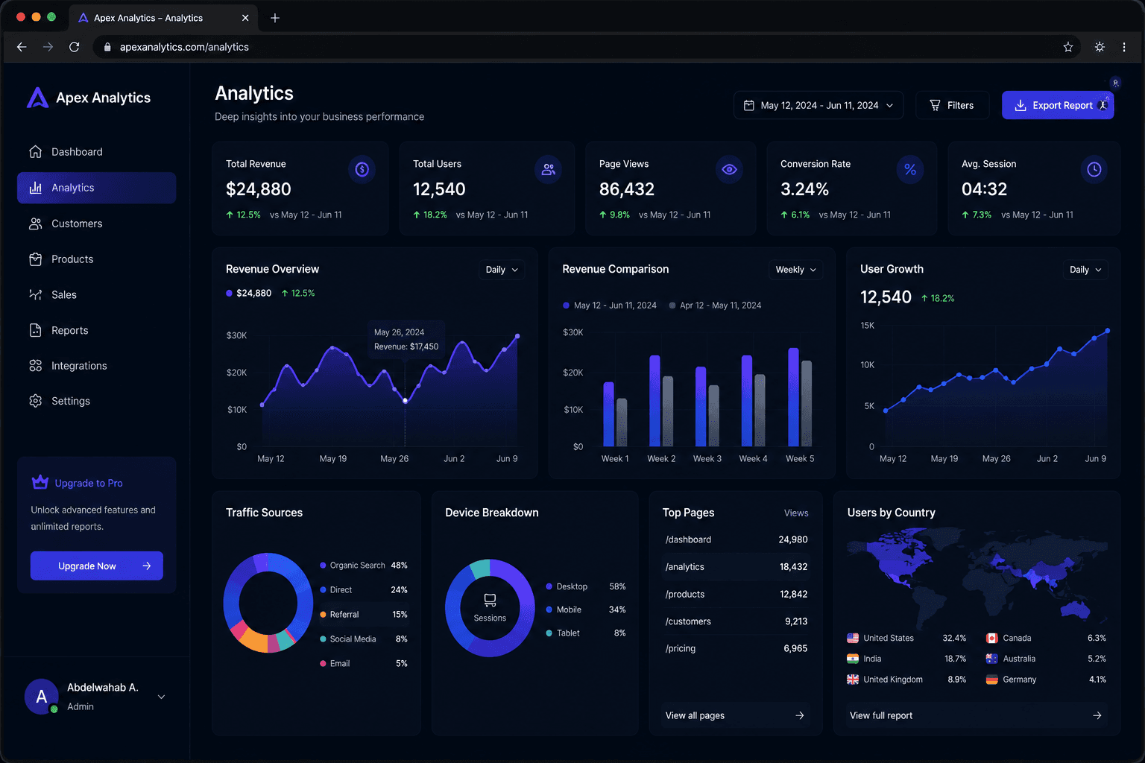The image size is (1145, 763).
Task: Navigate to Sales in the sidebar
Action: coord(97,294)
